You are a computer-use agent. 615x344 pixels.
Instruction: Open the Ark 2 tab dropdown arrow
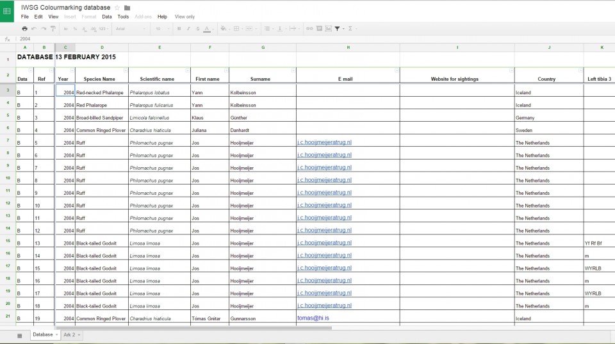coord(79,335)
